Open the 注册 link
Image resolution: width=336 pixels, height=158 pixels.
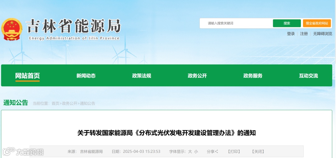[x=304, y=34]
